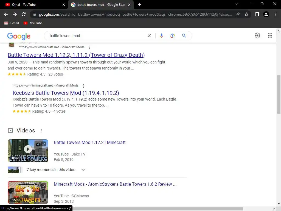Open options for first 9minecraft result
This screenshot has height=211, width=281.
pos(89,47)
